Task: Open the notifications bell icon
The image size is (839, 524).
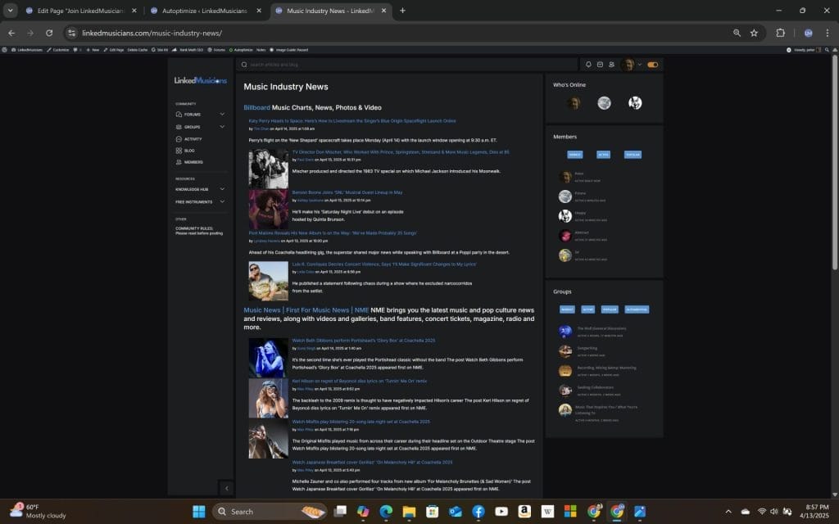Action: click(588, 65)
